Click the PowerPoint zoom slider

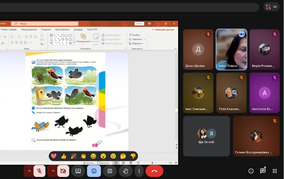(152, 163)
